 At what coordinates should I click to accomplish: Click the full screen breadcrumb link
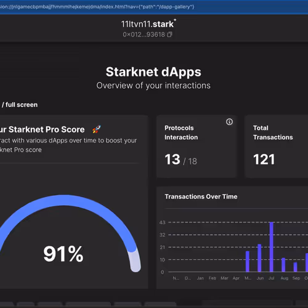[22, 105]
